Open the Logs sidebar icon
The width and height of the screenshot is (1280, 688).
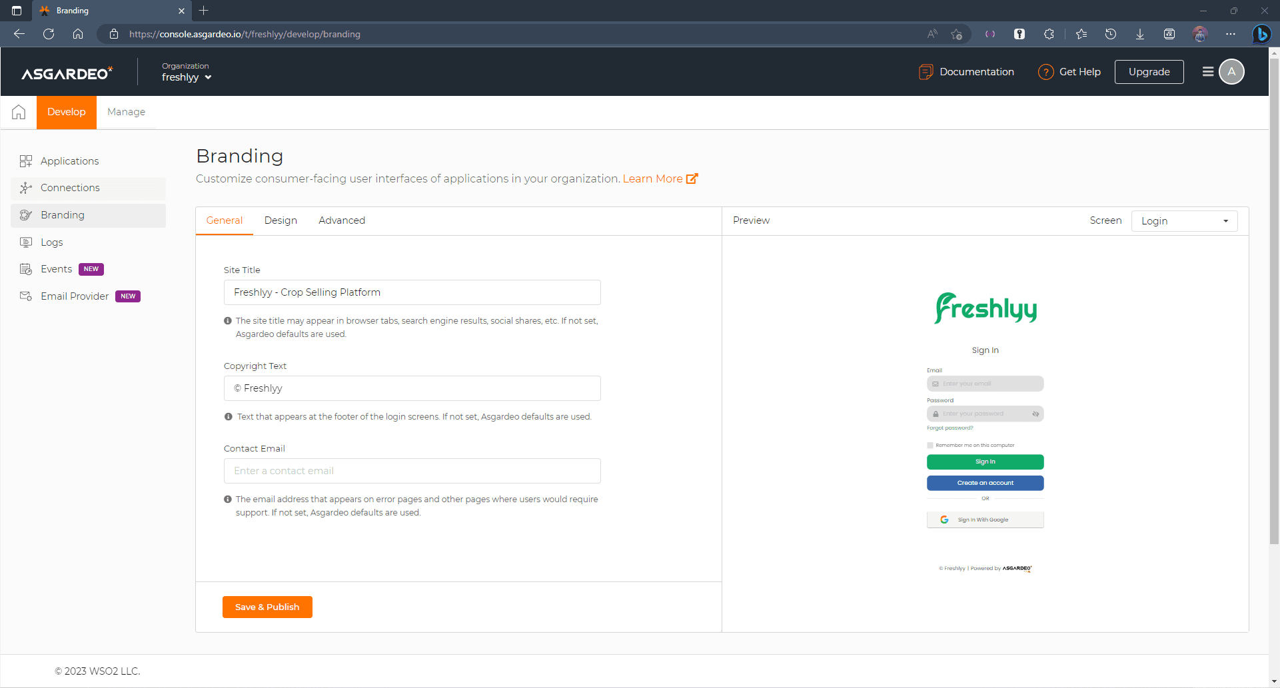pos(26,242)
